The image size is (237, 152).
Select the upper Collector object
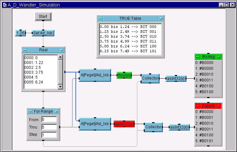pyautogui.click(x=150, y=78)
